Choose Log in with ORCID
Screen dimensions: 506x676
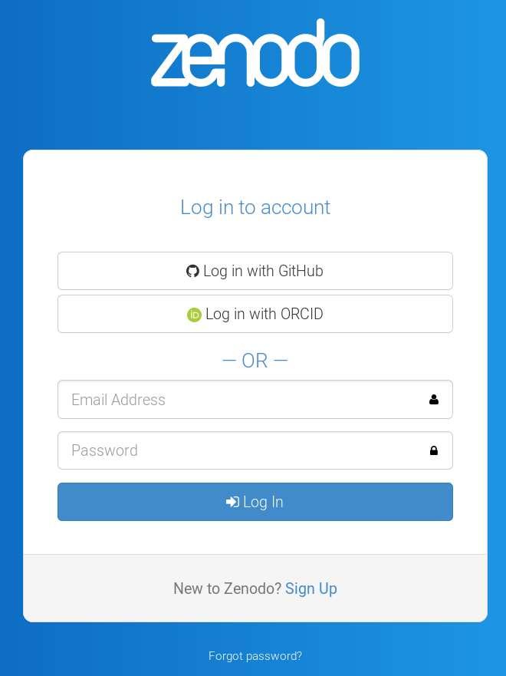point(255,314)
